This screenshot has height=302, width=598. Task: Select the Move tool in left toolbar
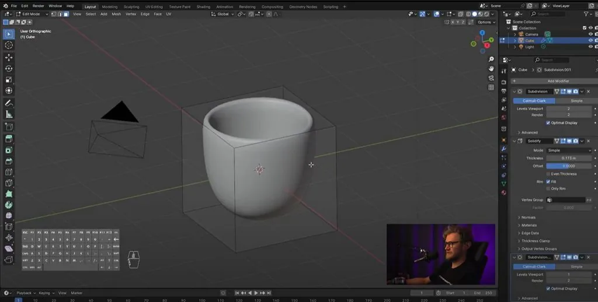9,57
